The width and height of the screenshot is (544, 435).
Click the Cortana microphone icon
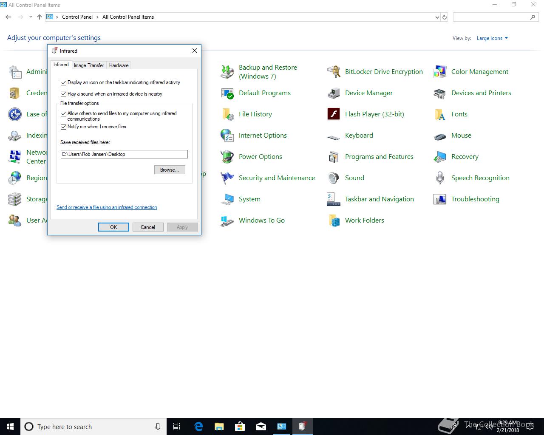[x=158, y=427]
